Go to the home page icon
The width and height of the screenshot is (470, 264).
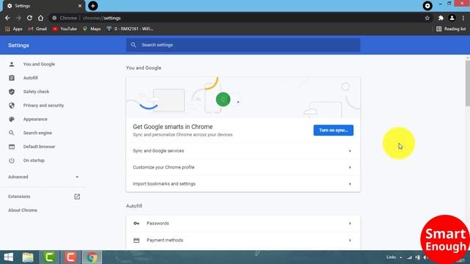40,18
